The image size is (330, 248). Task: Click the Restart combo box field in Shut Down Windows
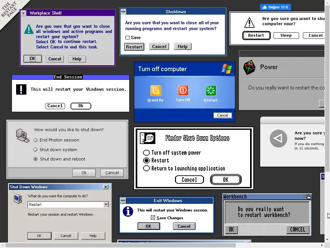tap(68, 204)
